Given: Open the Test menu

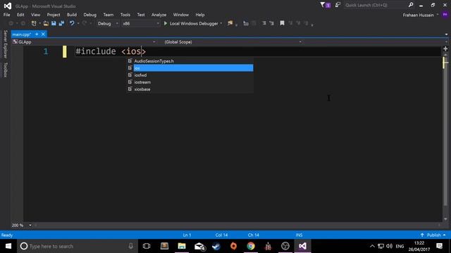Looking at the screenshot, I should pyautogui.click(x=141, y=15).
